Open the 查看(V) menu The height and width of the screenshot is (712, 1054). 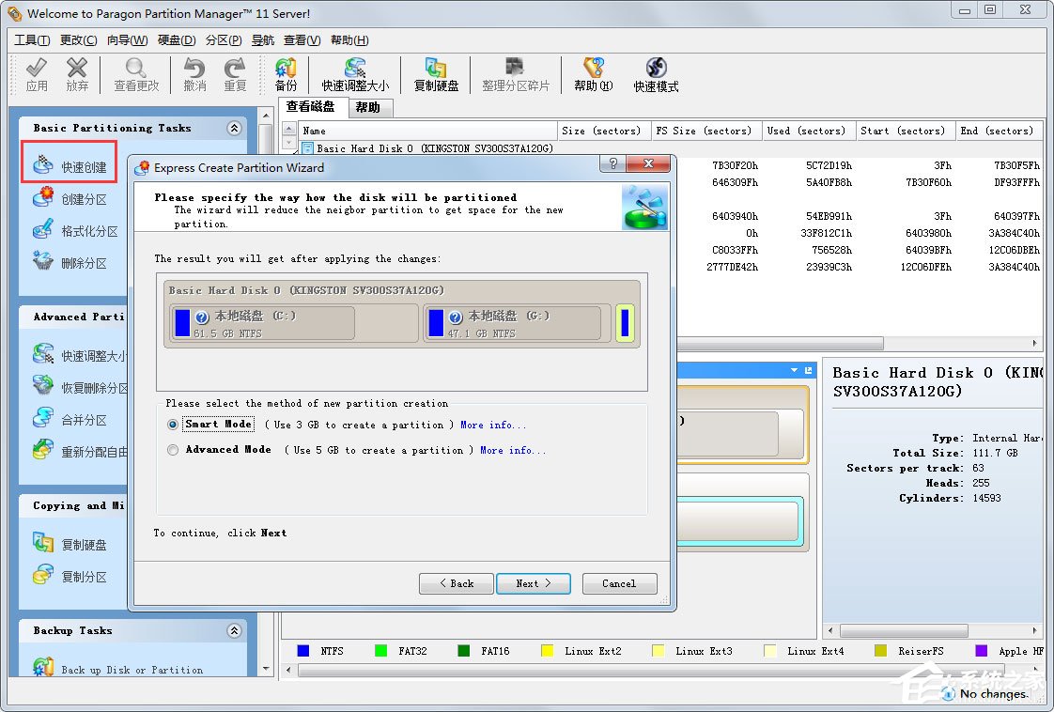(x=302, y=40)
